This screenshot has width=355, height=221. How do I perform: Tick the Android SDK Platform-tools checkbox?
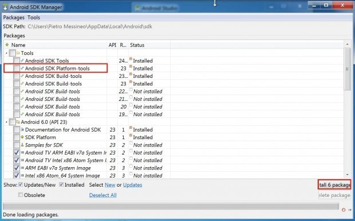tap(17, 68)
